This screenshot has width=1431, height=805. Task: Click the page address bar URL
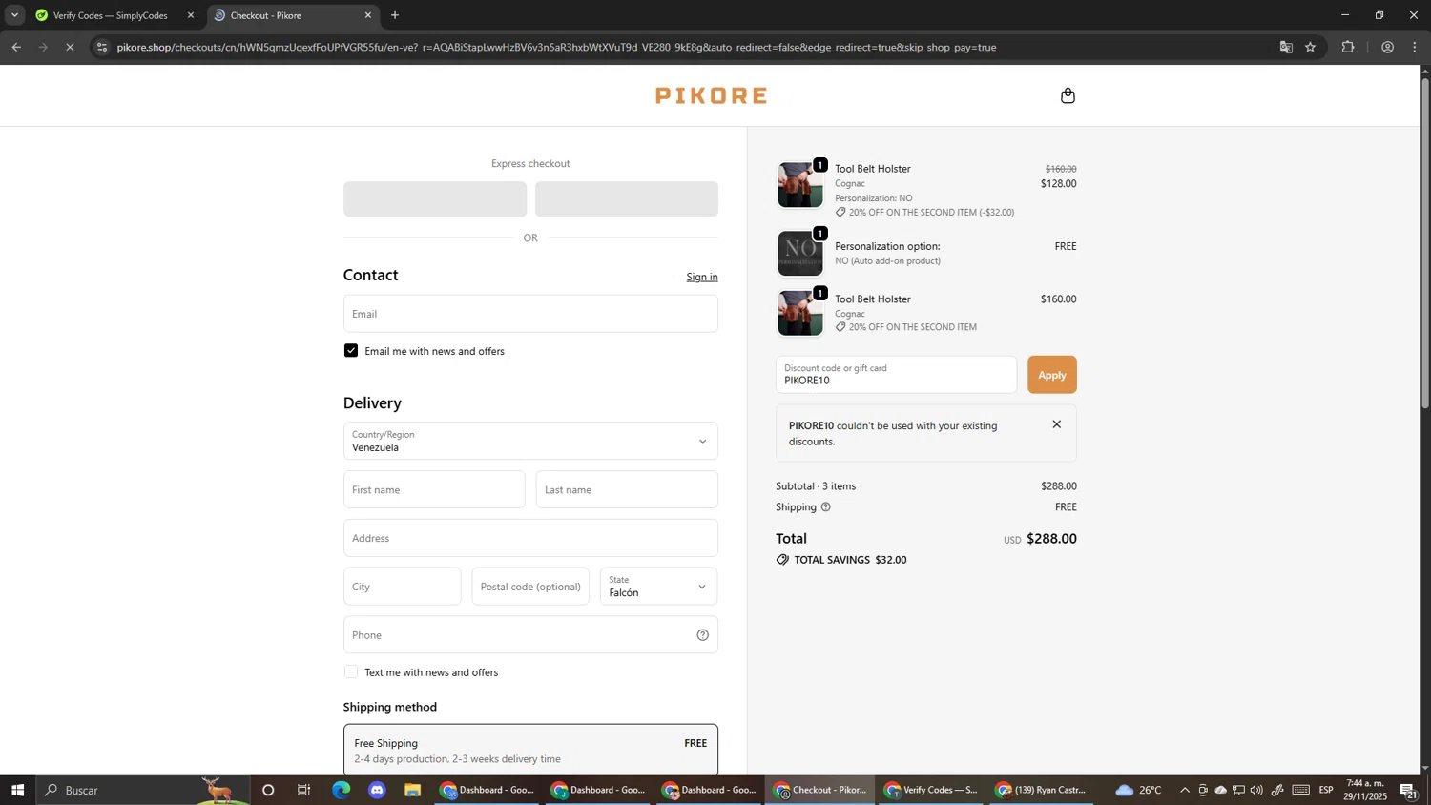tap(556, 47)
